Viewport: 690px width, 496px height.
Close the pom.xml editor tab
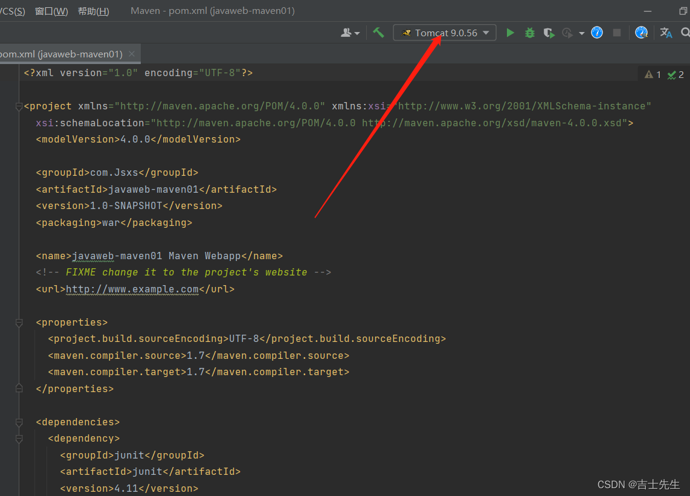132,54
